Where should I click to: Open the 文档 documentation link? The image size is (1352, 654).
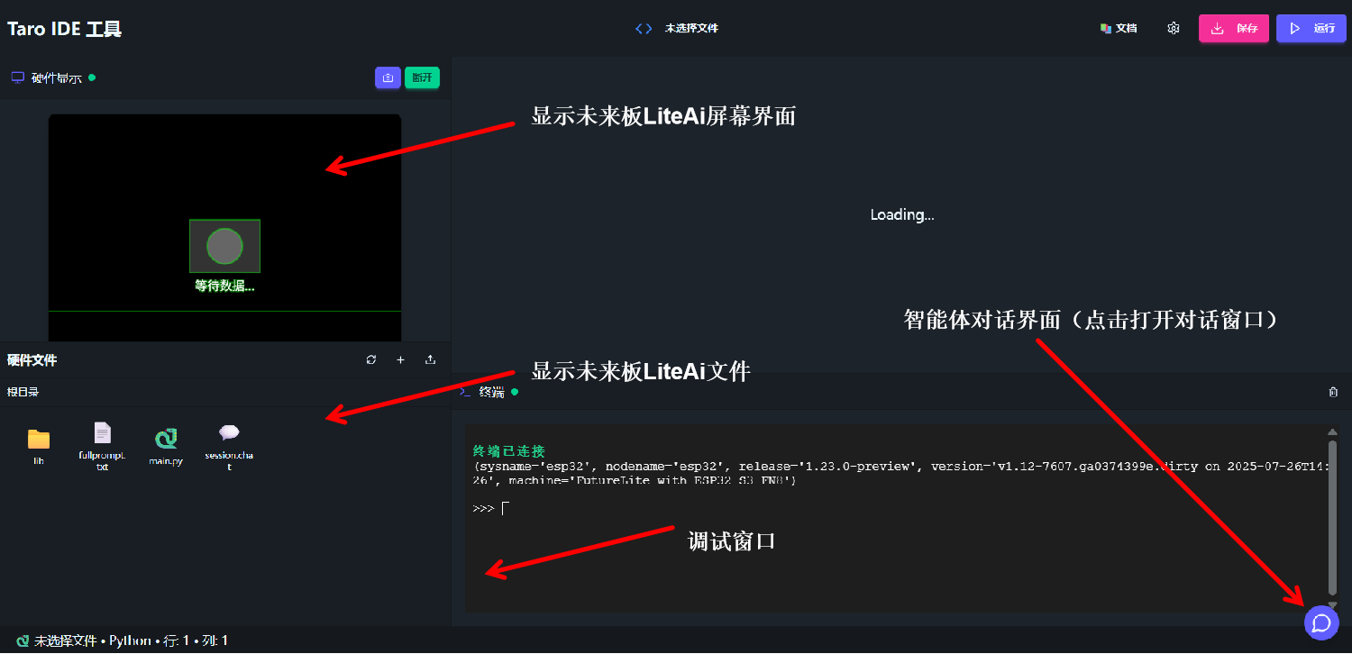1119,28
